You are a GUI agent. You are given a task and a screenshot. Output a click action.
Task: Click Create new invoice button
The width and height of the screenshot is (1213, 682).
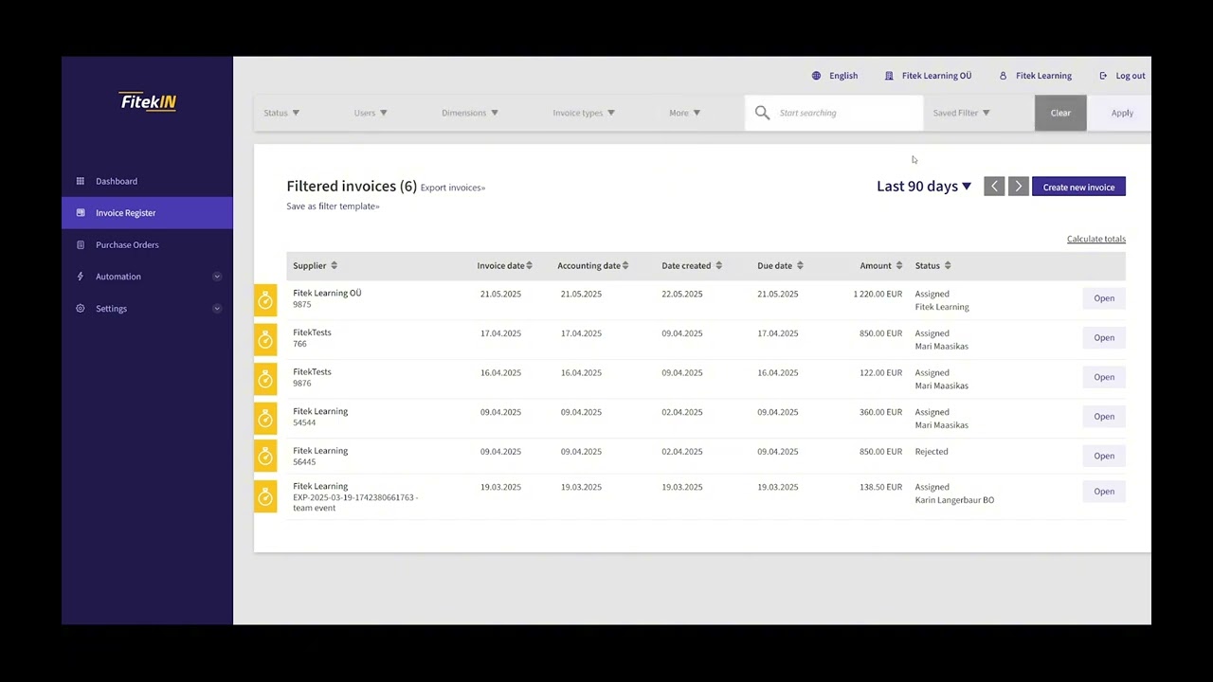click(1078, 188)
